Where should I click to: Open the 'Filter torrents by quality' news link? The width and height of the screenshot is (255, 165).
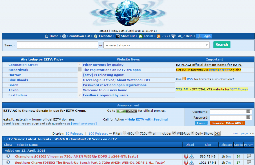click(x=103, y=65)
